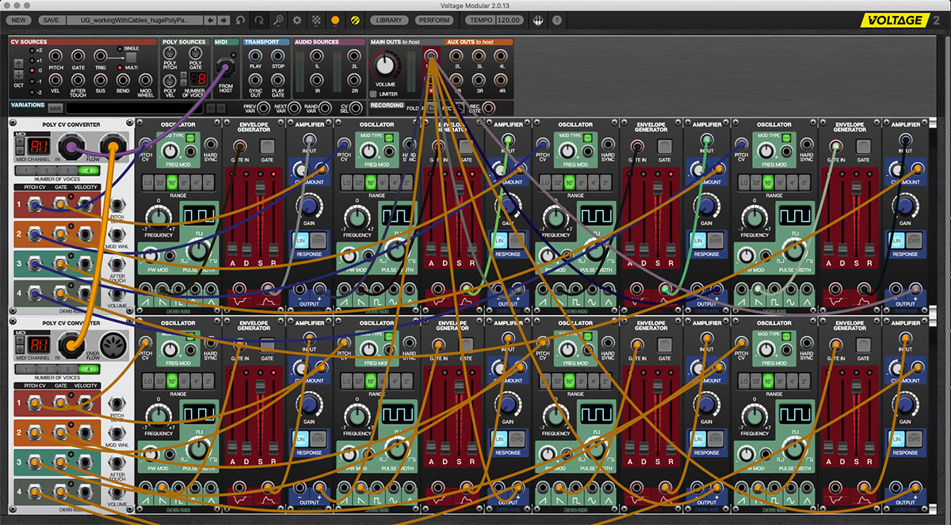The image size is (951, 525).
Task: Click the checkered dice icon in toolbar
Action: coord(316,20)
